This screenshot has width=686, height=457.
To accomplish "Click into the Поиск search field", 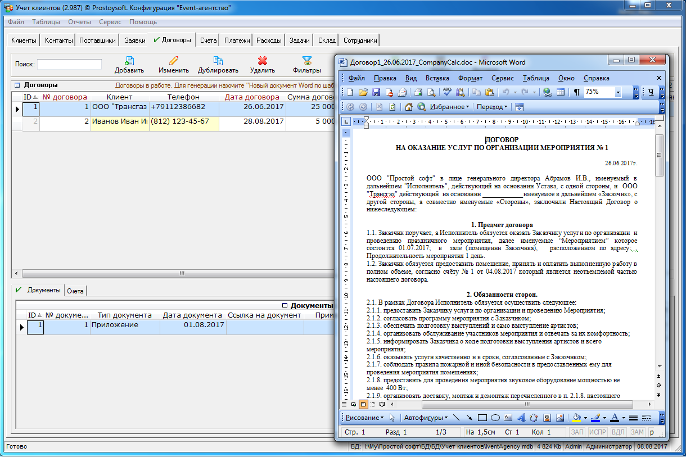I will 69,64.
